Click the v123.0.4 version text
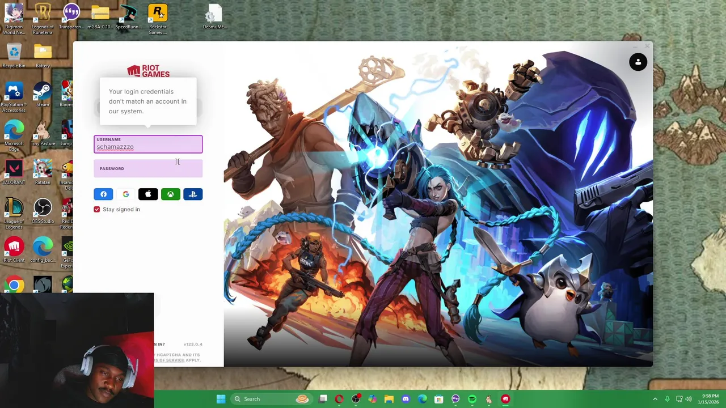The width and height of the screenshot is (726, 408). 193,344
